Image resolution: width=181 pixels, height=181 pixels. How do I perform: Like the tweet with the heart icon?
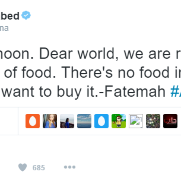[22, 167]
